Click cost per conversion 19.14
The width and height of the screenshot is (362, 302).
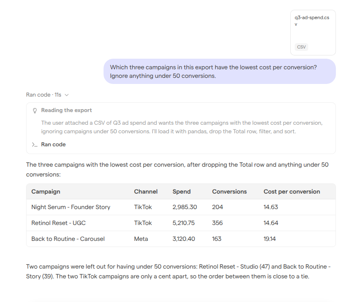pos(269,239)
